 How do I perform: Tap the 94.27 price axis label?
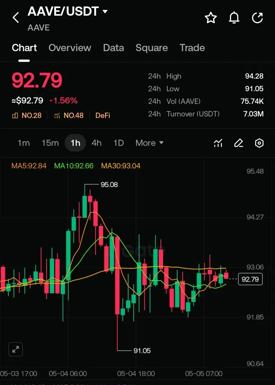click(255, 217)
